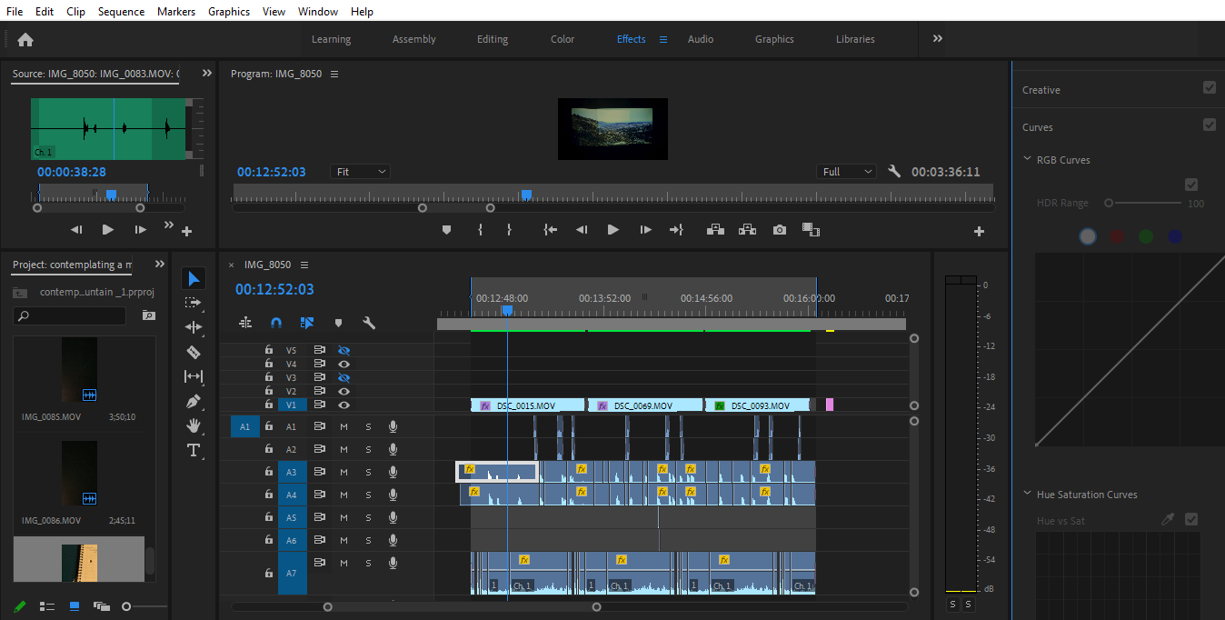Image resolution: width=1225 pixels, height=620 pixels.
Task: Select the Type tool
Action: [x=193, y=450]
